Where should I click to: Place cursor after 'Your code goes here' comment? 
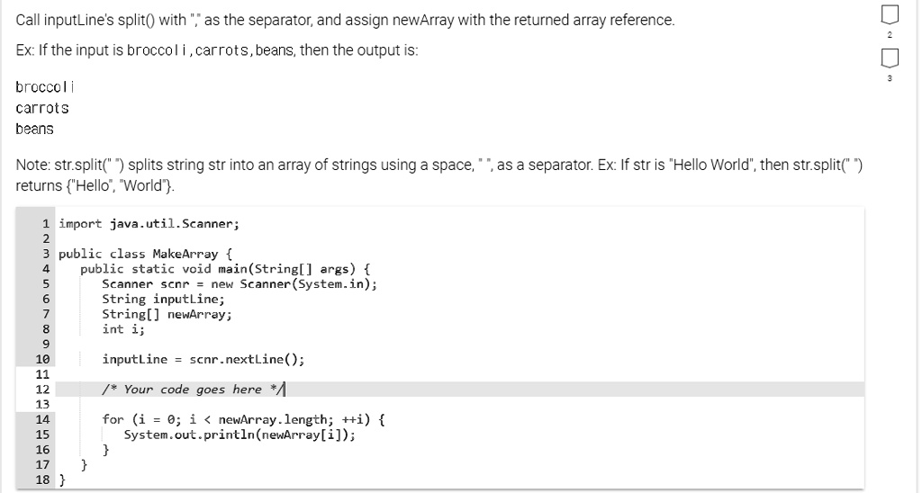pos(285,389)
